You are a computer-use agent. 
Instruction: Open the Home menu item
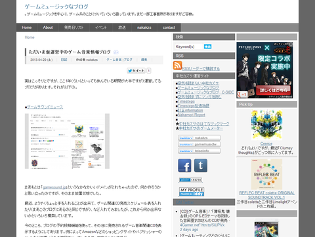[x=27, y=27]
